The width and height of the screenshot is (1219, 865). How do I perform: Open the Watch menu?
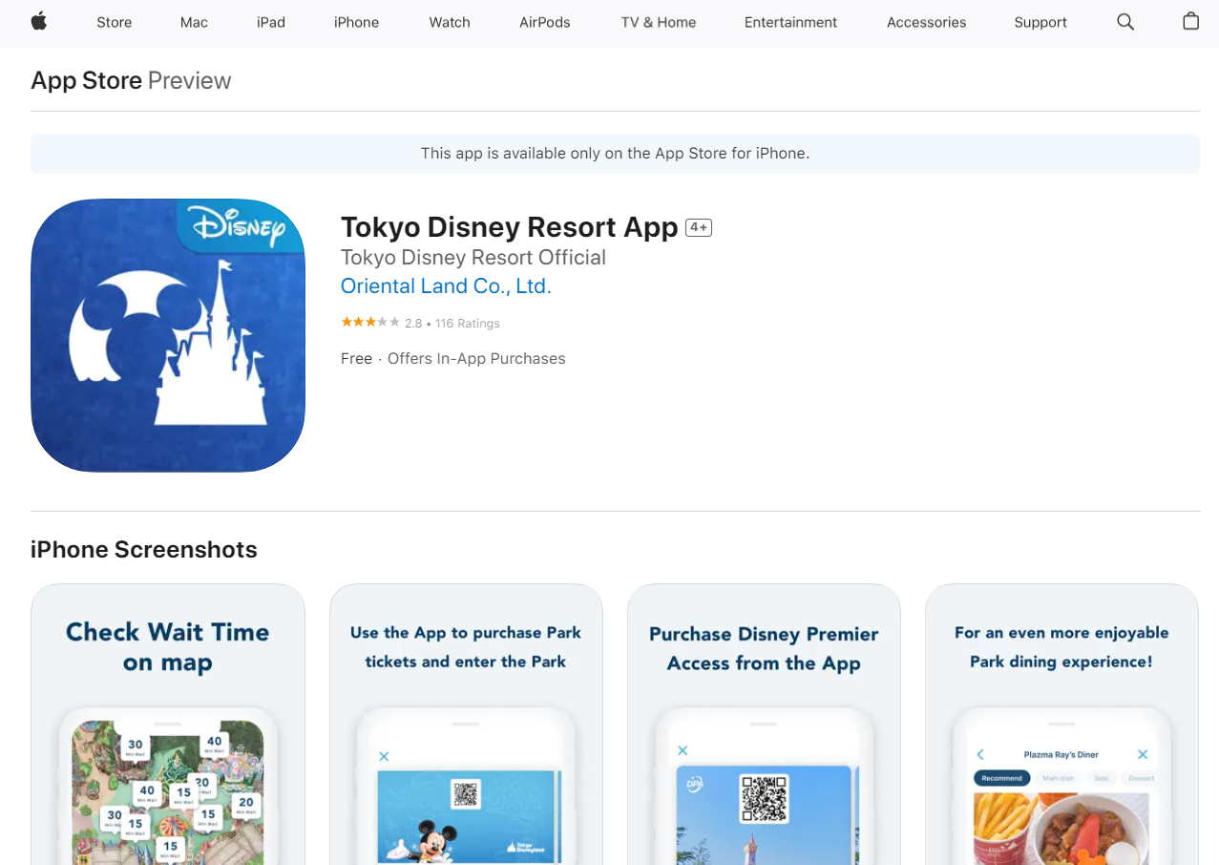point(450,22)
